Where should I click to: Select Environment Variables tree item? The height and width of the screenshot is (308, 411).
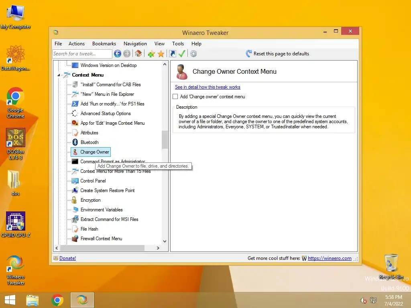102,210
